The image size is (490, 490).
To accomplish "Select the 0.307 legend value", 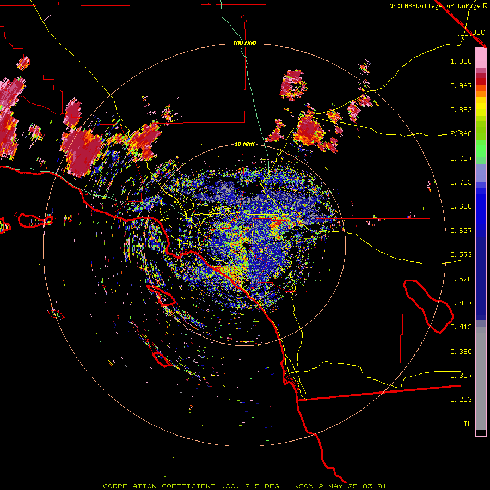I will point(461,376).
